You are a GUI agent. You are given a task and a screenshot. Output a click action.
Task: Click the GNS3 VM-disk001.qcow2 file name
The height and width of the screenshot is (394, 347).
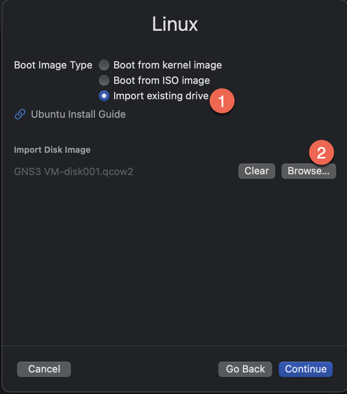click(74, 171)
